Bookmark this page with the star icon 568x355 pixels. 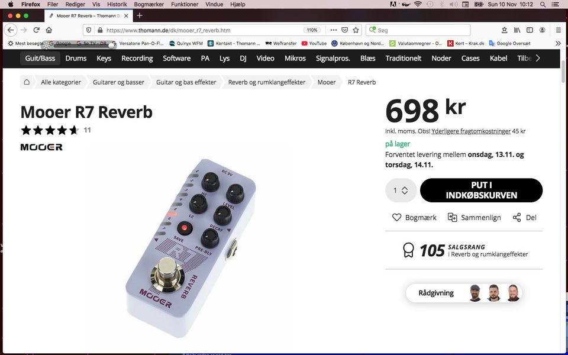pyautogui.click(x=356, y=30)
